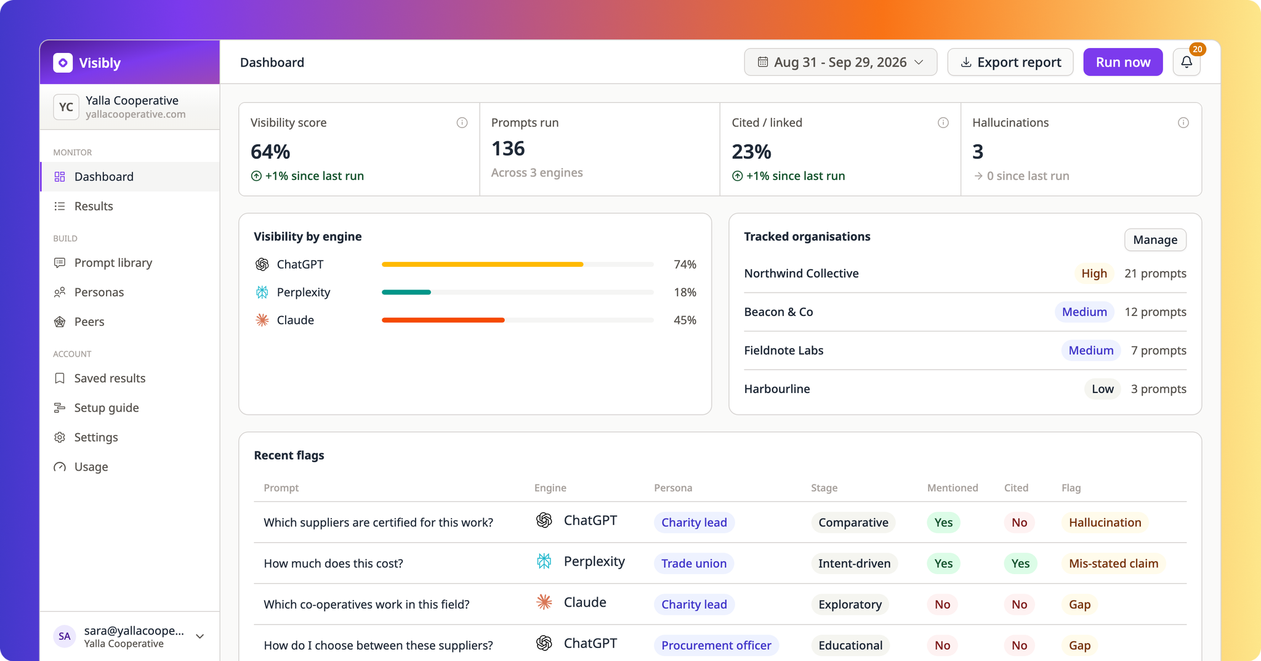Click the Perplexity visibility progress bar
The image size is (1261, 661).
tap(518, 292)
